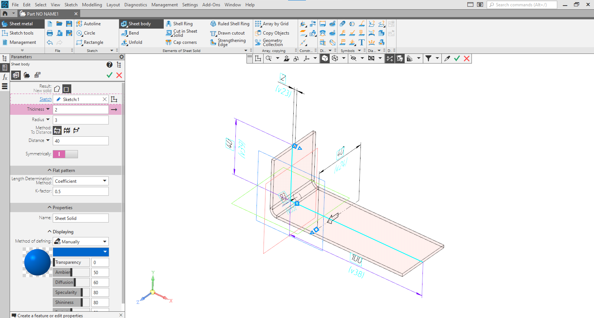Activate the Bend tool
594x318 pixels.
pyautogui.click(x=130, y=33)
